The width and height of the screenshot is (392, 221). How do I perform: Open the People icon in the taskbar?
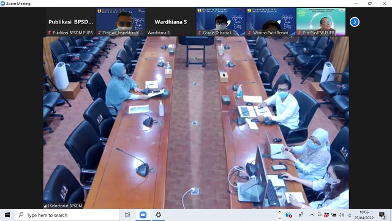click(x=301, y=215)
